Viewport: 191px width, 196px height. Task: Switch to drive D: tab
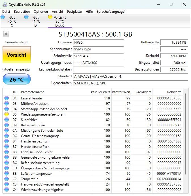tap(36, 21)
